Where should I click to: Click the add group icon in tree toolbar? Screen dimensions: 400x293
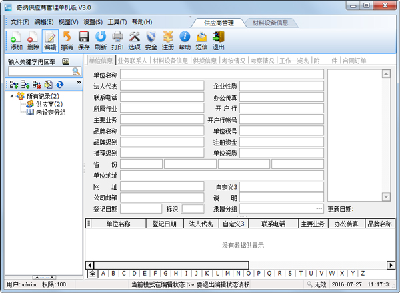pyautogui.click(x=14, y=85)
